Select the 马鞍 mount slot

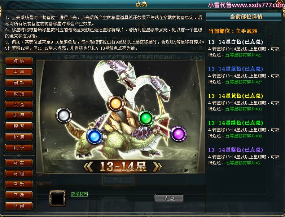[19, 163]
